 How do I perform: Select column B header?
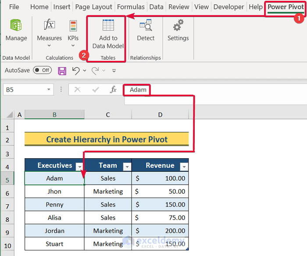(54, 114)
